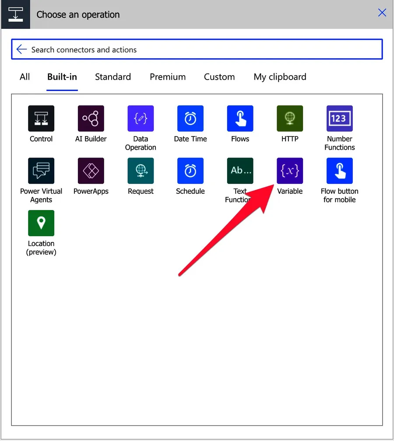Open the Control connector
The height and width of the screenshot is (441, 394).
[41, 119]
